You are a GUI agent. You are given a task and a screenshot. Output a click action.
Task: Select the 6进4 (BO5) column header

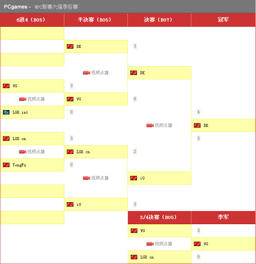[x=32, y=20]
